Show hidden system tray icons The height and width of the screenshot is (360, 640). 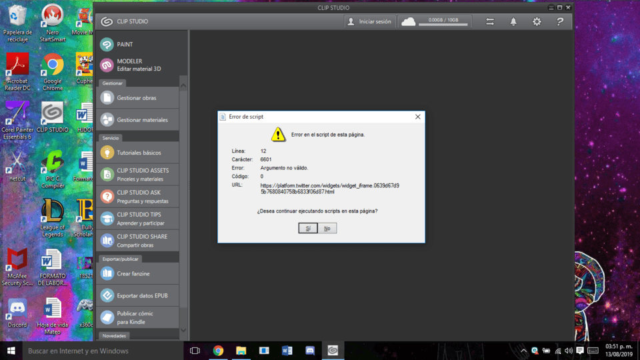pos(524,351)
